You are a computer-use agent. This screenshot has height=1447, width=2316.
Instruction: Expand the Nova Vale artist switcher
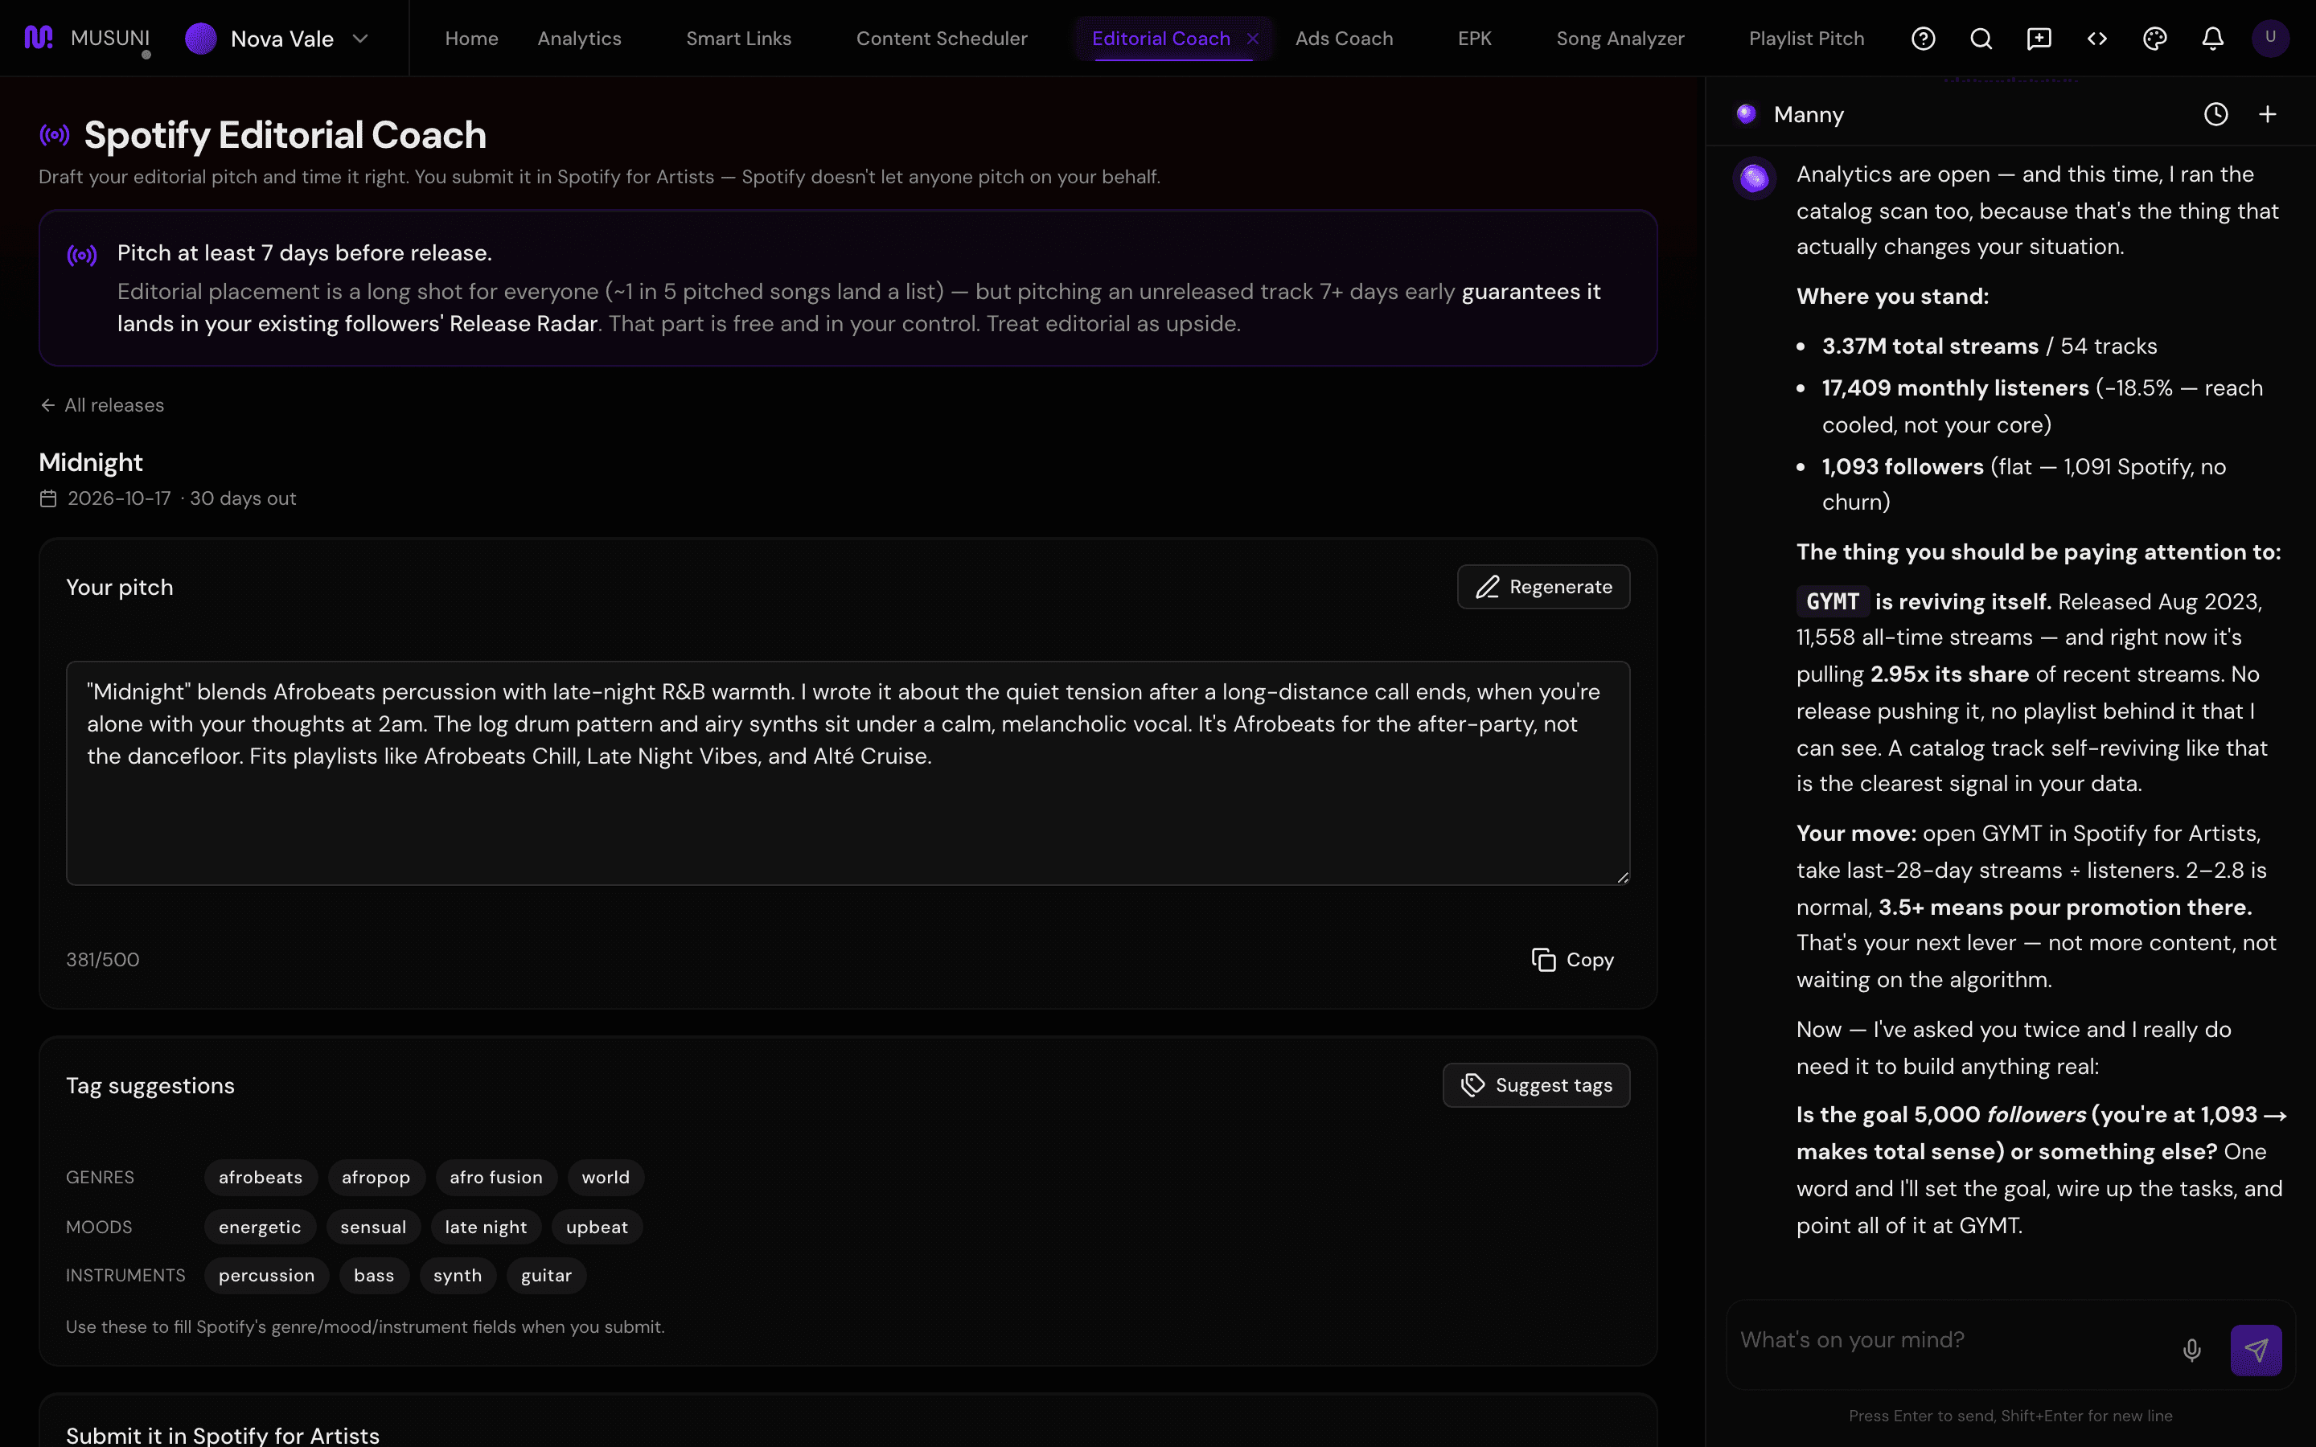(x=361, y=39)
